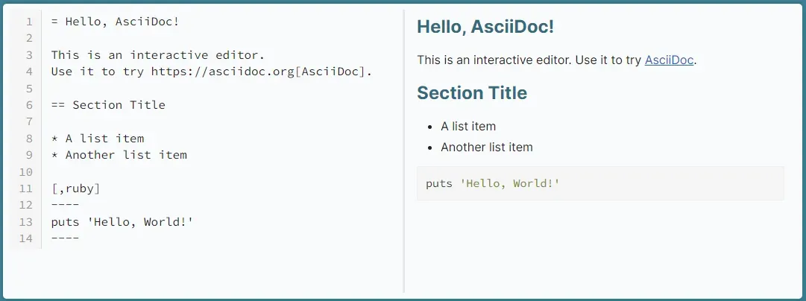Click 'This is an interactive editor.' source line

pos(158,55)
